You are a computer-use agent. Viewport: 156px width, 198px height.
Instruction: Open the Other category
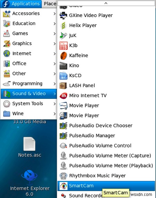point(29,74)
